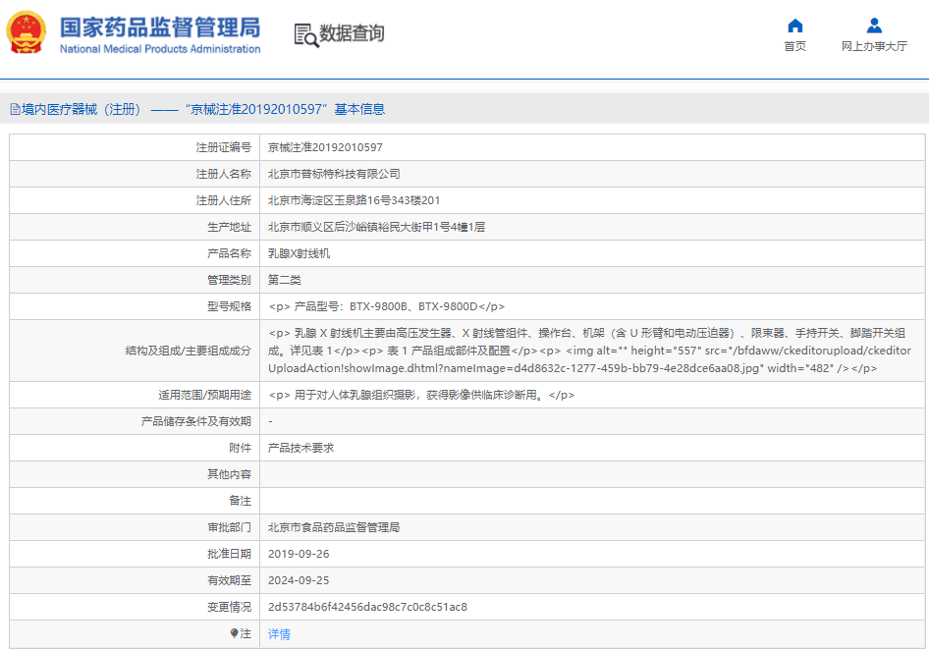Select the 变更情况 hash value
Viewport: 929px width, 650px height.
point(367,607)
